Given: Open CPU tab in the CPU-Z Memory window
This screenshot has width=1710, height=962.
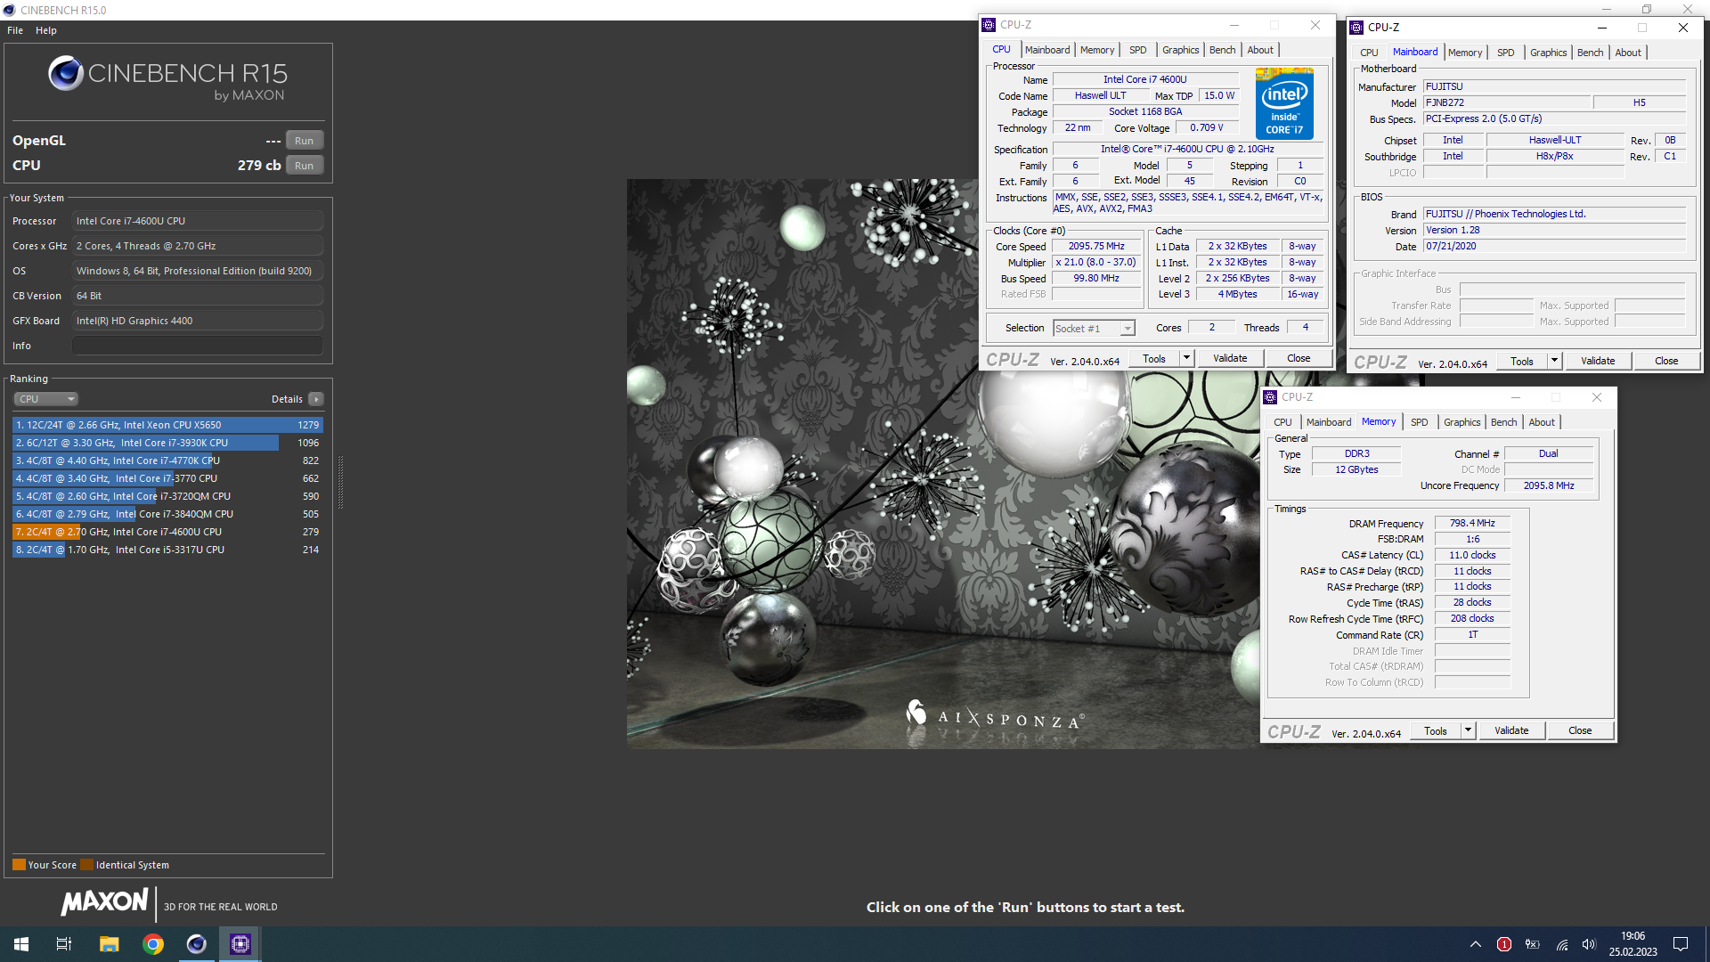Looking at the screenshot, I should coord(1282,422).
